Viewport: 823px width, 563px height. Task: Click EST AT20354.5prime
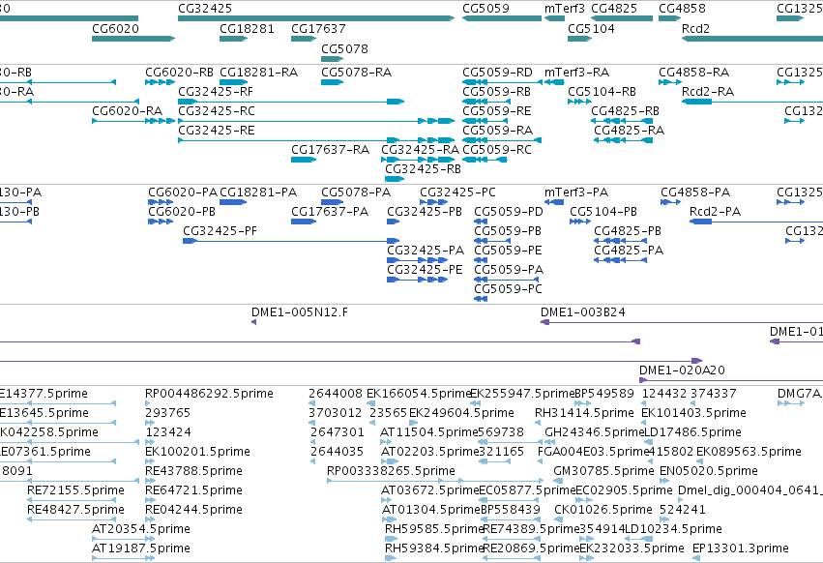[x=140, y=529]
